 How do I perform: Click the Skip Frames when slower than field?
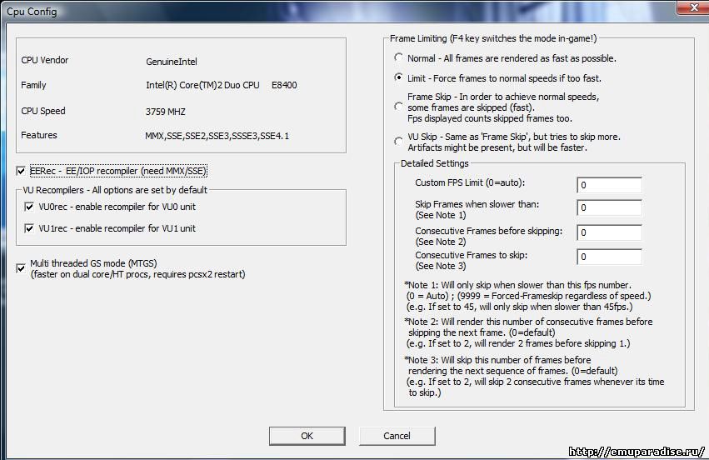(609, 207)
